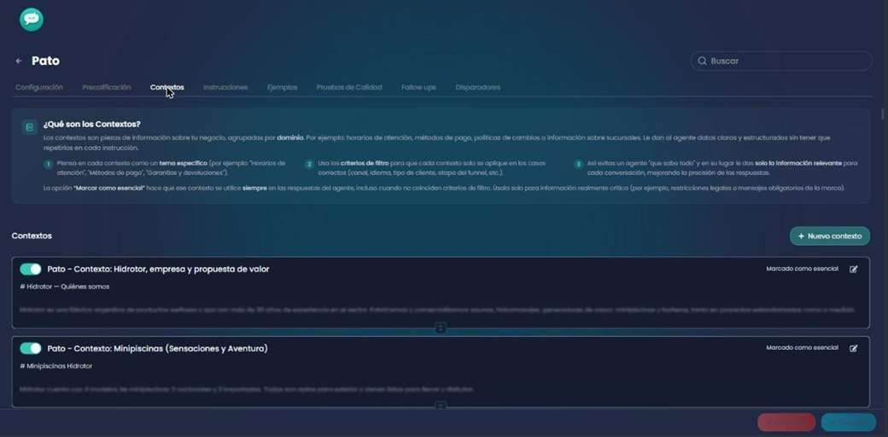The height and width of the screenshot is (437, 888).
Task: Click the Nuevo contexto button
Action: click(x=830, y=236)
